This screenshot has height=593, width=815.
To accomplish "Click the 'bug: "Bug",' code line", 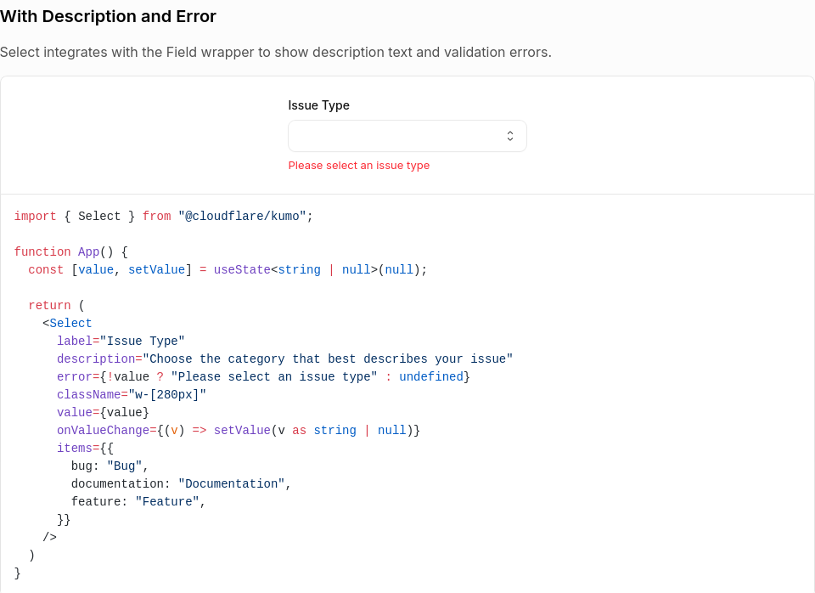I will click(x=110, y=466).
